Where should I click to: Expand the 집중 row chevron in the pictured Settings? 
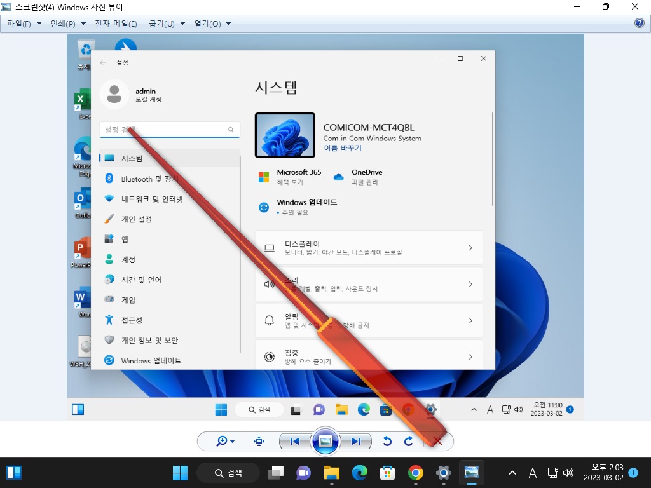coord(470,357)
